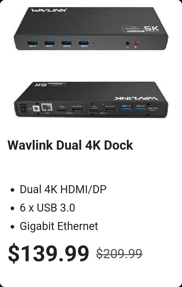This screenshot has width=182, height=287.
Task: Open the front-view dock product photo
Action: (91, 29)
